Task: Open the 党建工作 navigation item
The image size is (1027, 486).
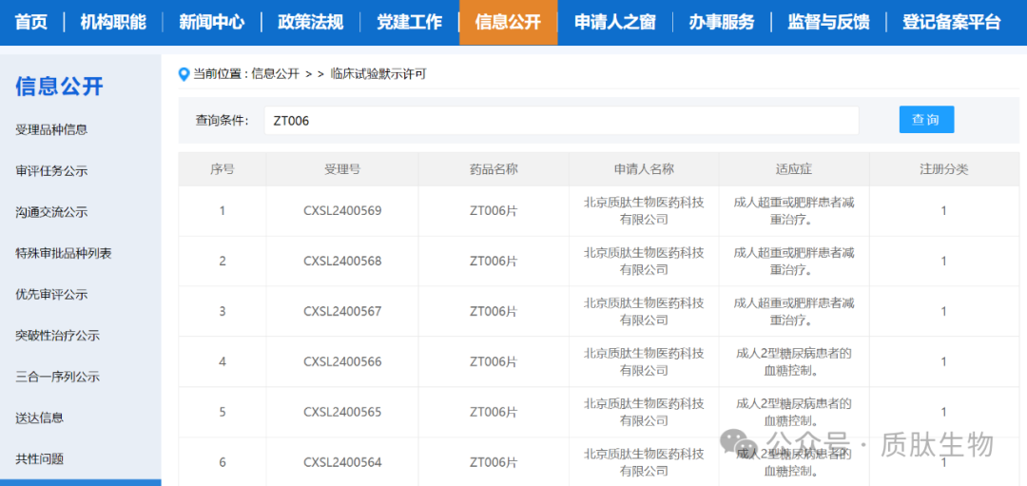Action: [409, 22]
